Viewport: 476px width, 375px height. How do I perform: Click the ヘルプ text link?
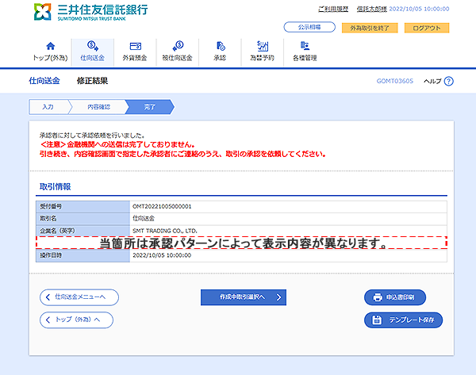pos(432,81)
